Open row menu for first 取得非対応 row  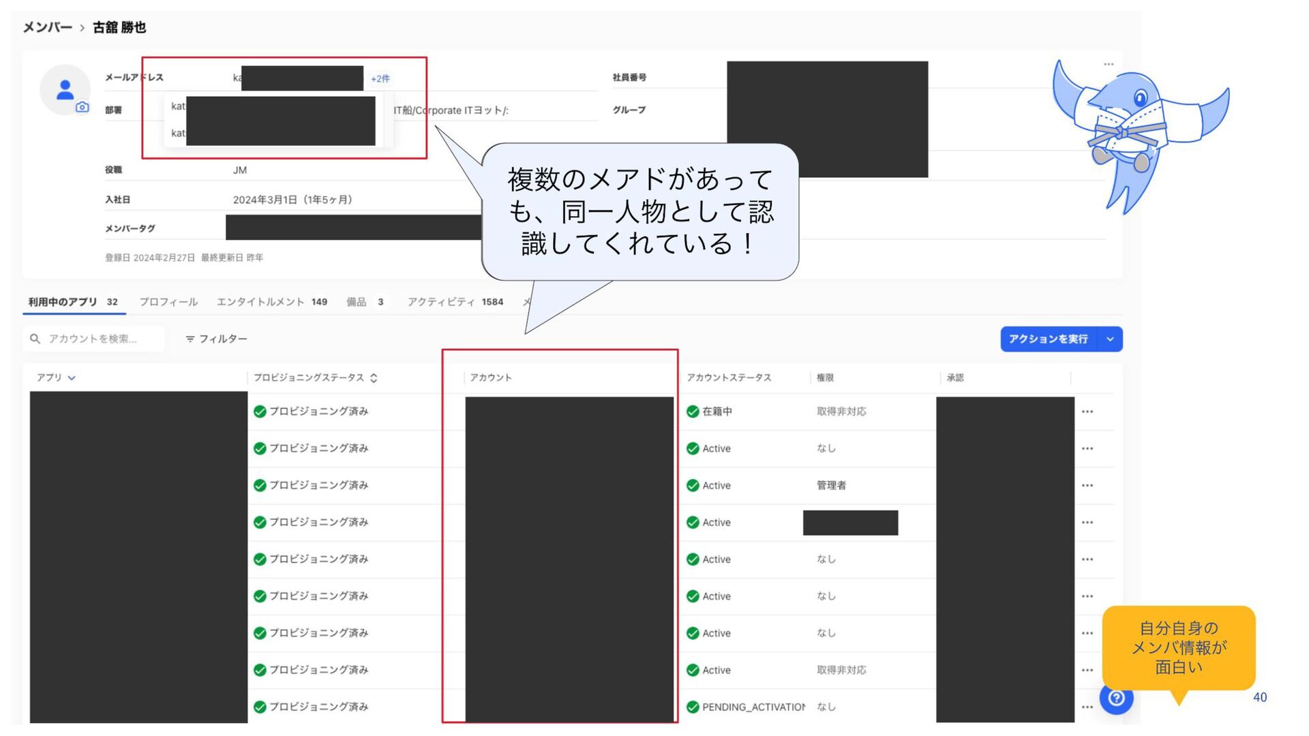point(1087,412)
